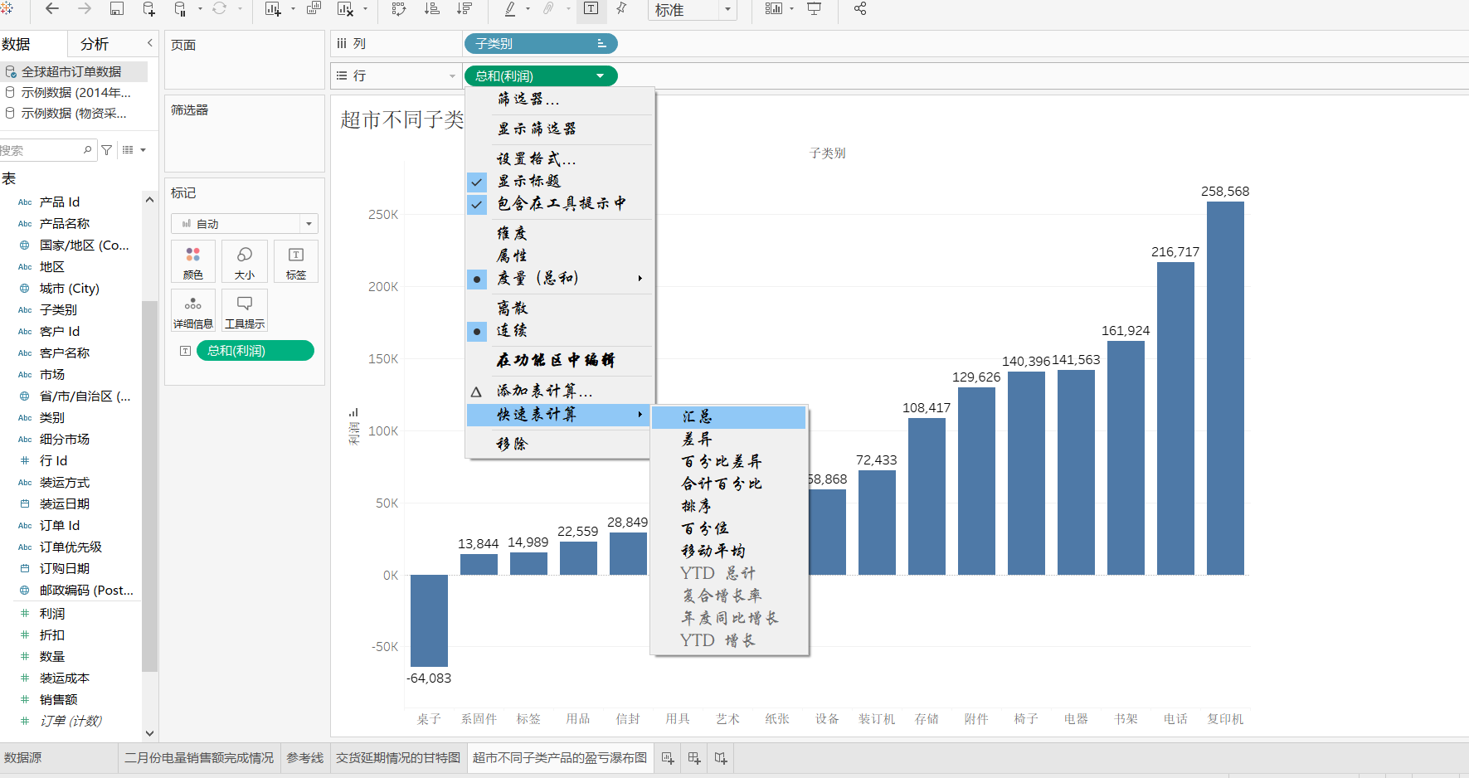
Task: Create a new worksheet from toolbar
Action: 273,8
